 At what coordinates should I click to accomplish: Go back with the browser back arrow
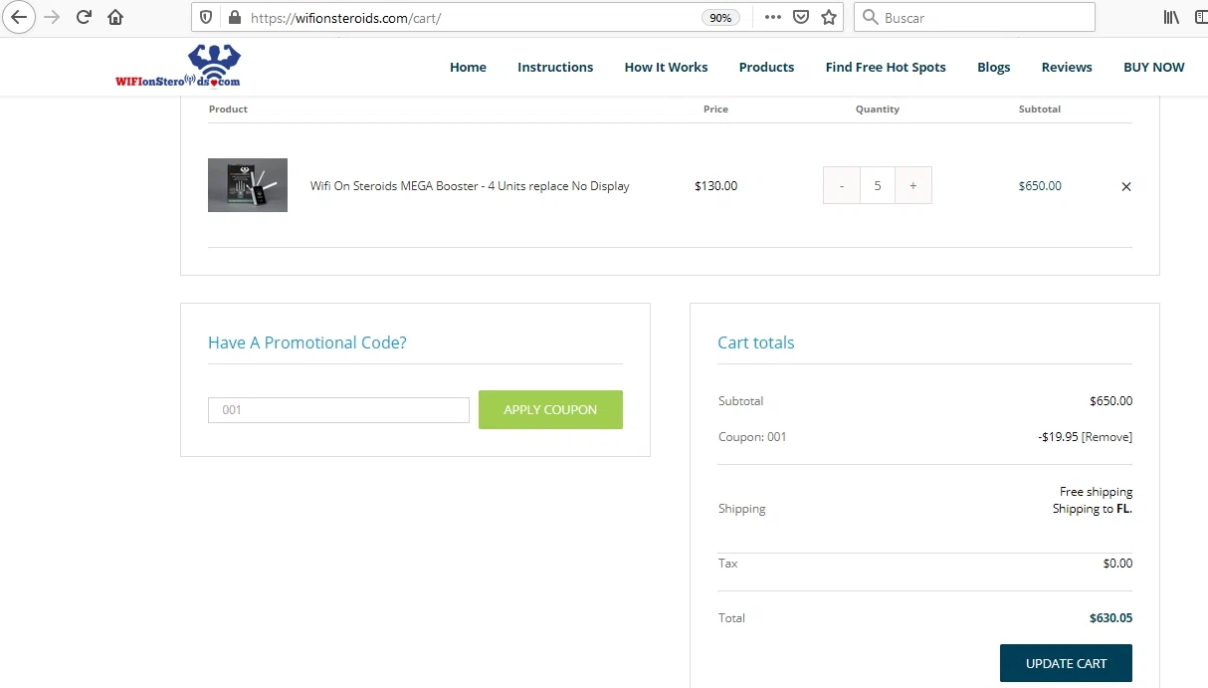point(19,17)
